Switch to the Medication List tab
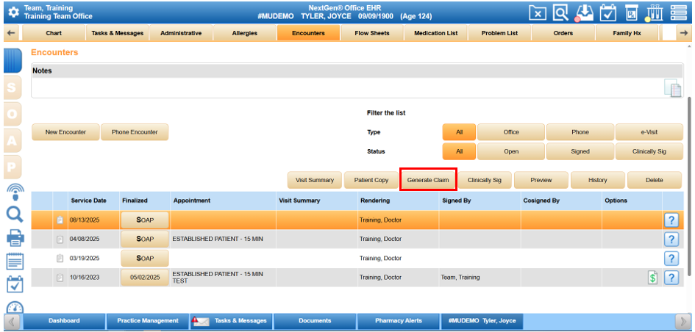The image size is (695, 332). pos(435,33)
